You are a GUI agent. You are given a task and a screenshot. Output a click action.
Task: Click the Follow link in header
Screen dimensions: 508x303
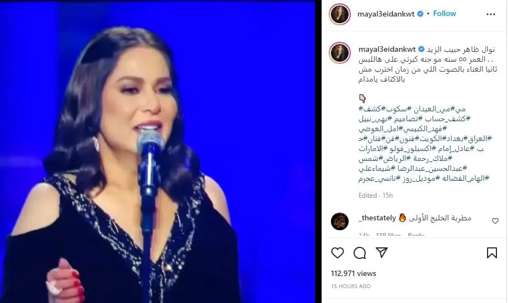click(x=445, y=14)
